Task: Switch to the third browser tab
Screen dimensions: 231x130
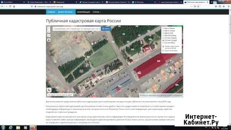Action: point(65,2)
